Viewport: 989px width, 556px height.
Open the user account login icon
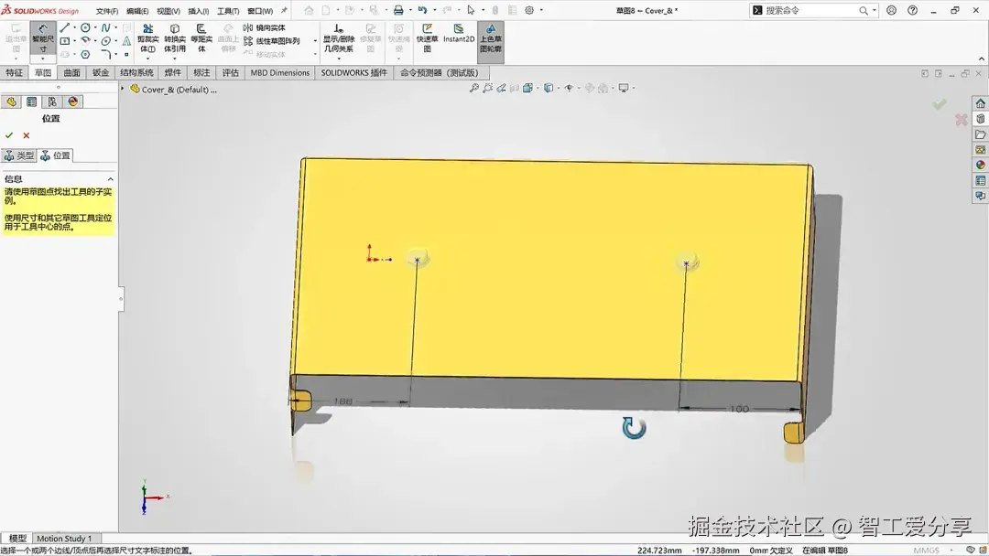(x=891, y=10)
